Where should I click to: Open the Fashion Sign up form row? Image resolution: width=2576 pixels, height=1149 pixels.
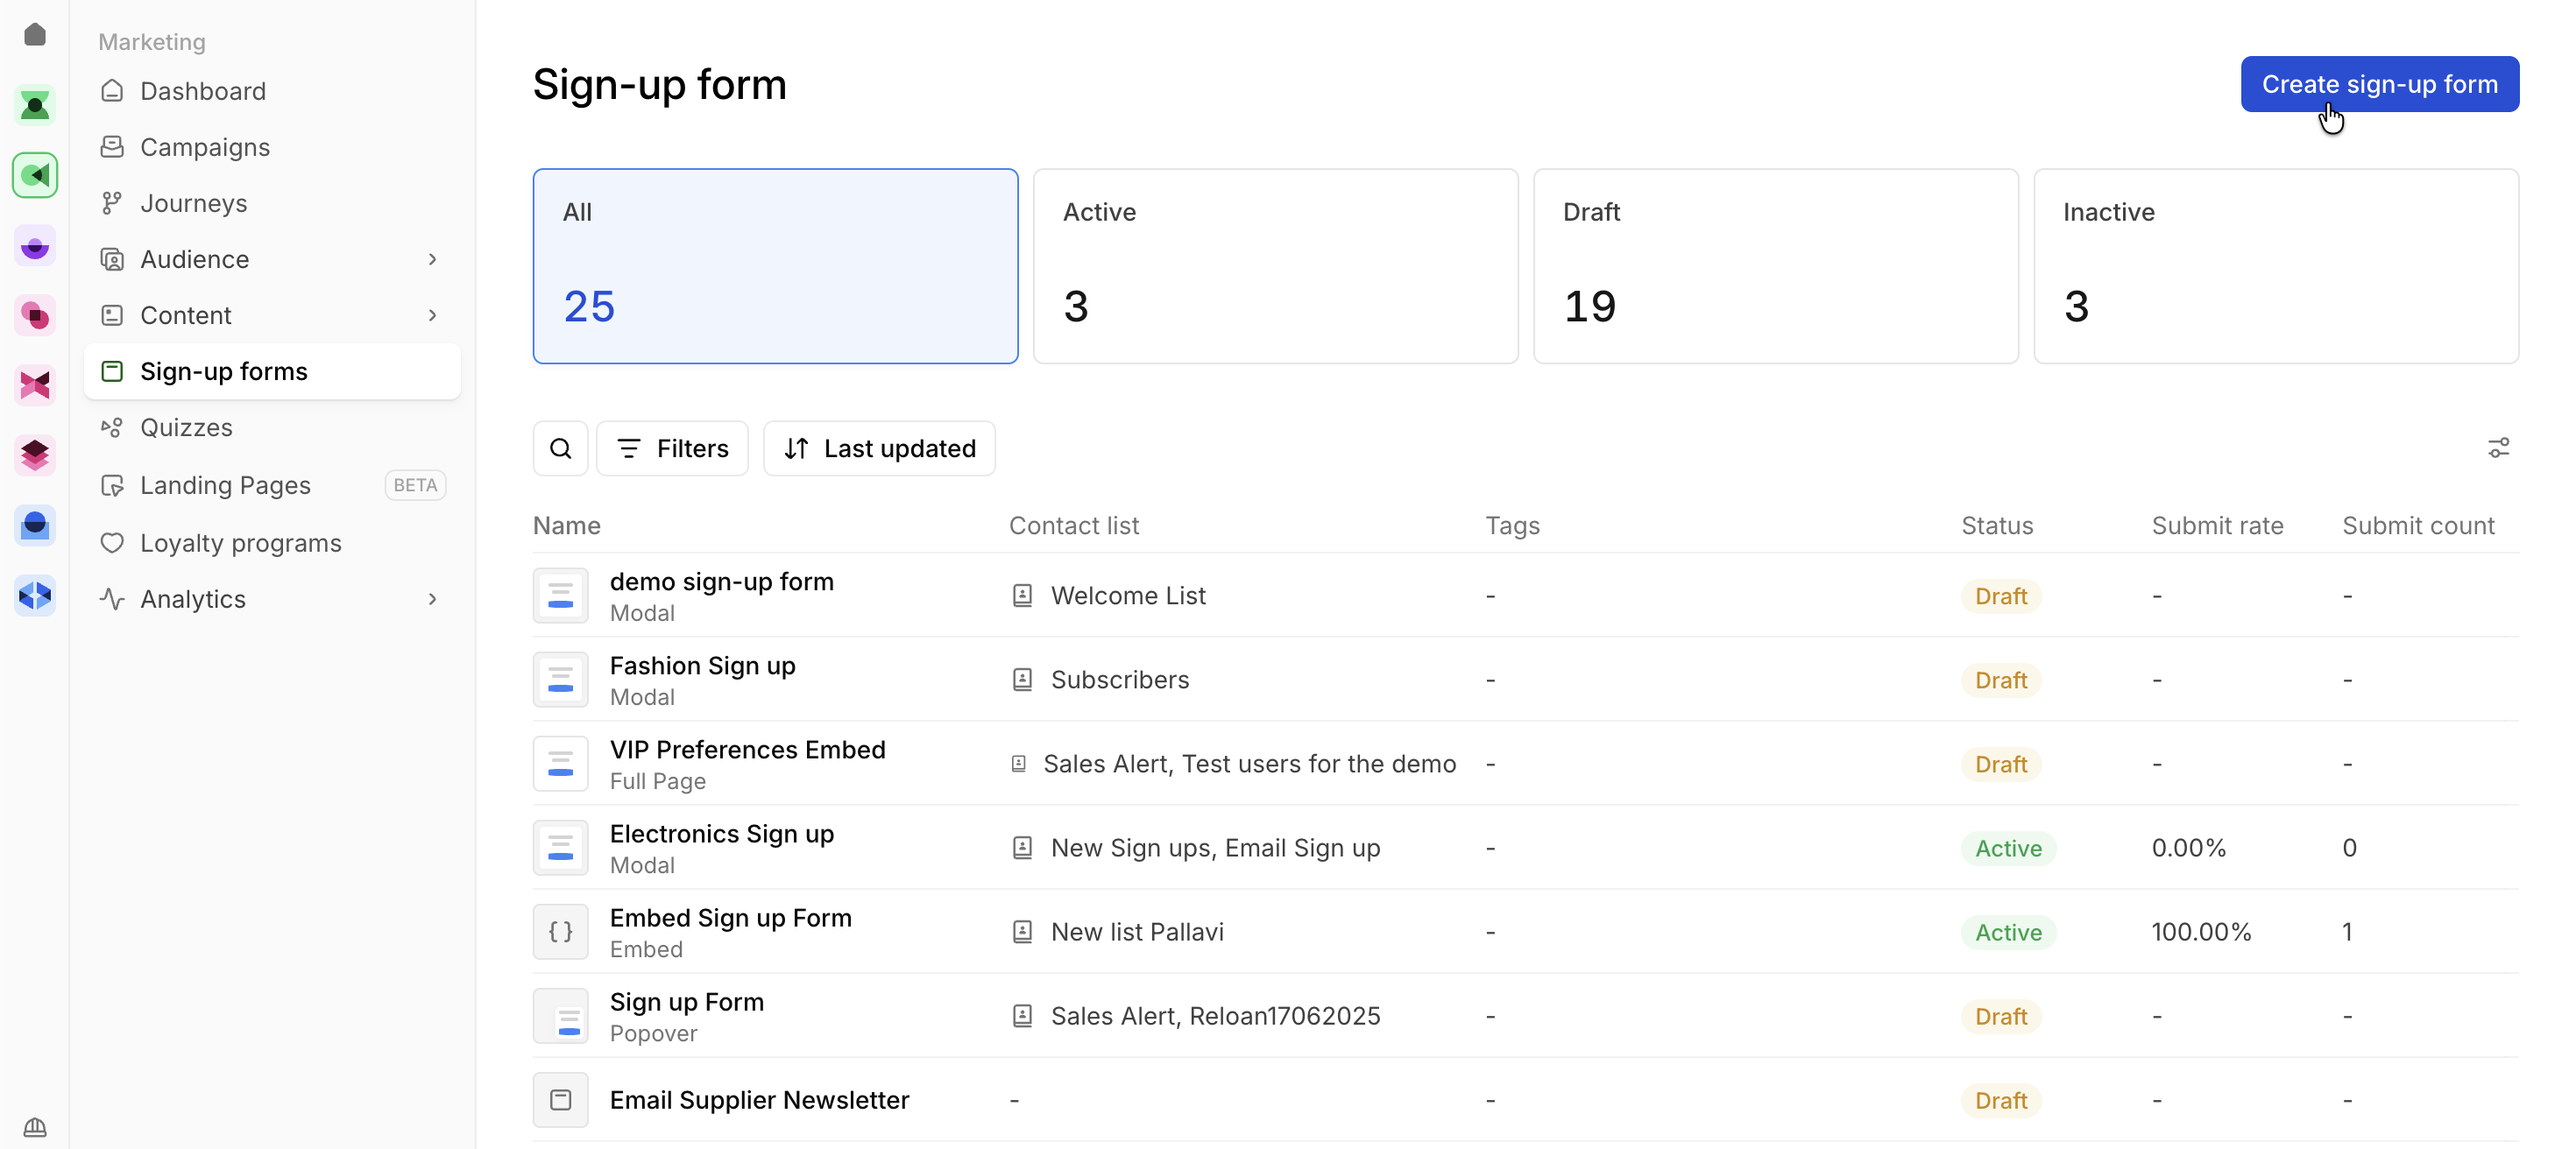702,666
